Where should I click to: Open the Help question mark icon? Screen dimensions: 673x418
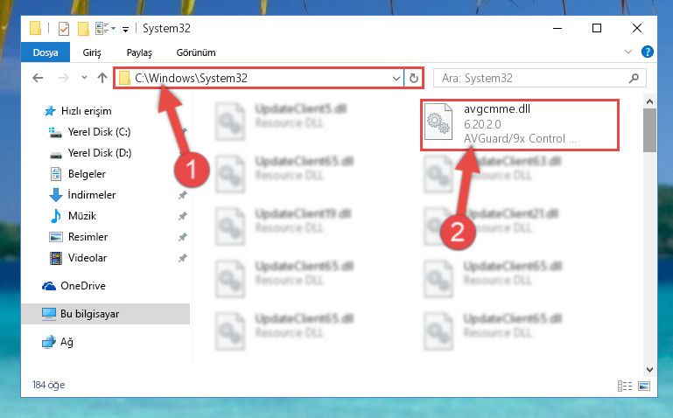648,52
